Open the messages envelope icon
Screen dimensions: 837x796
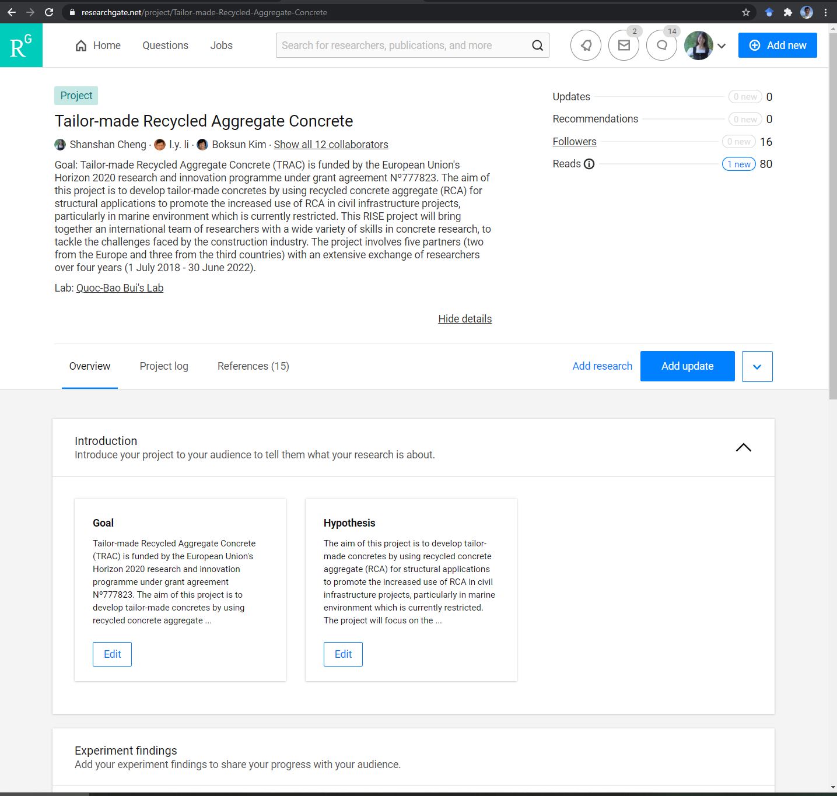[x=624, y=45]
